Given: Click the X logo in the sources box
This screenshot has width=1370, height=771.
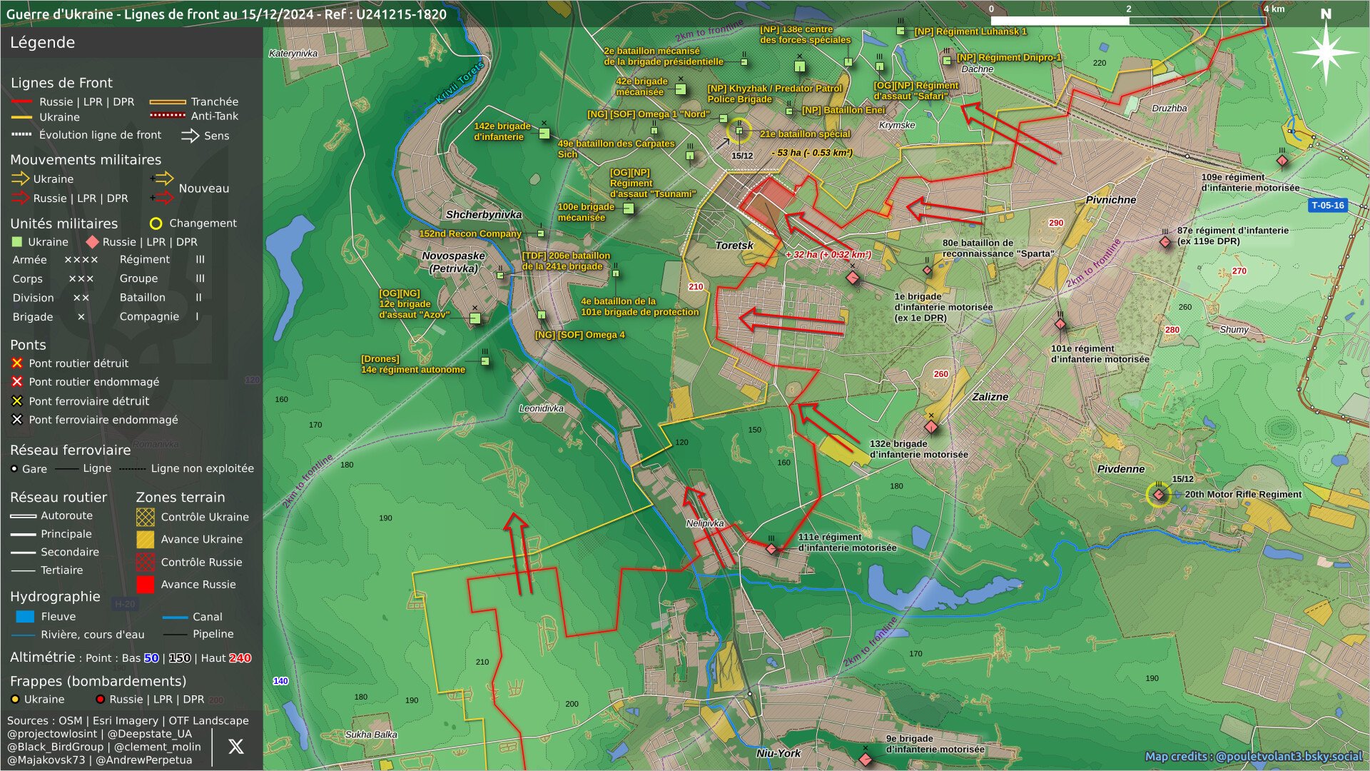Looking at the screenshot, I should 236,746.
